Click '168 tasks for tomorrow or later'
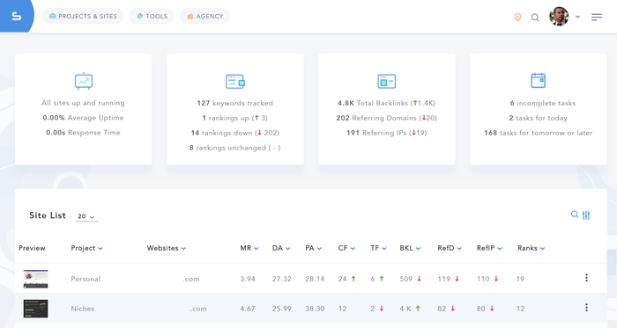Image resolution: width=617 pixels, height=328 pixels. (538, 133)
